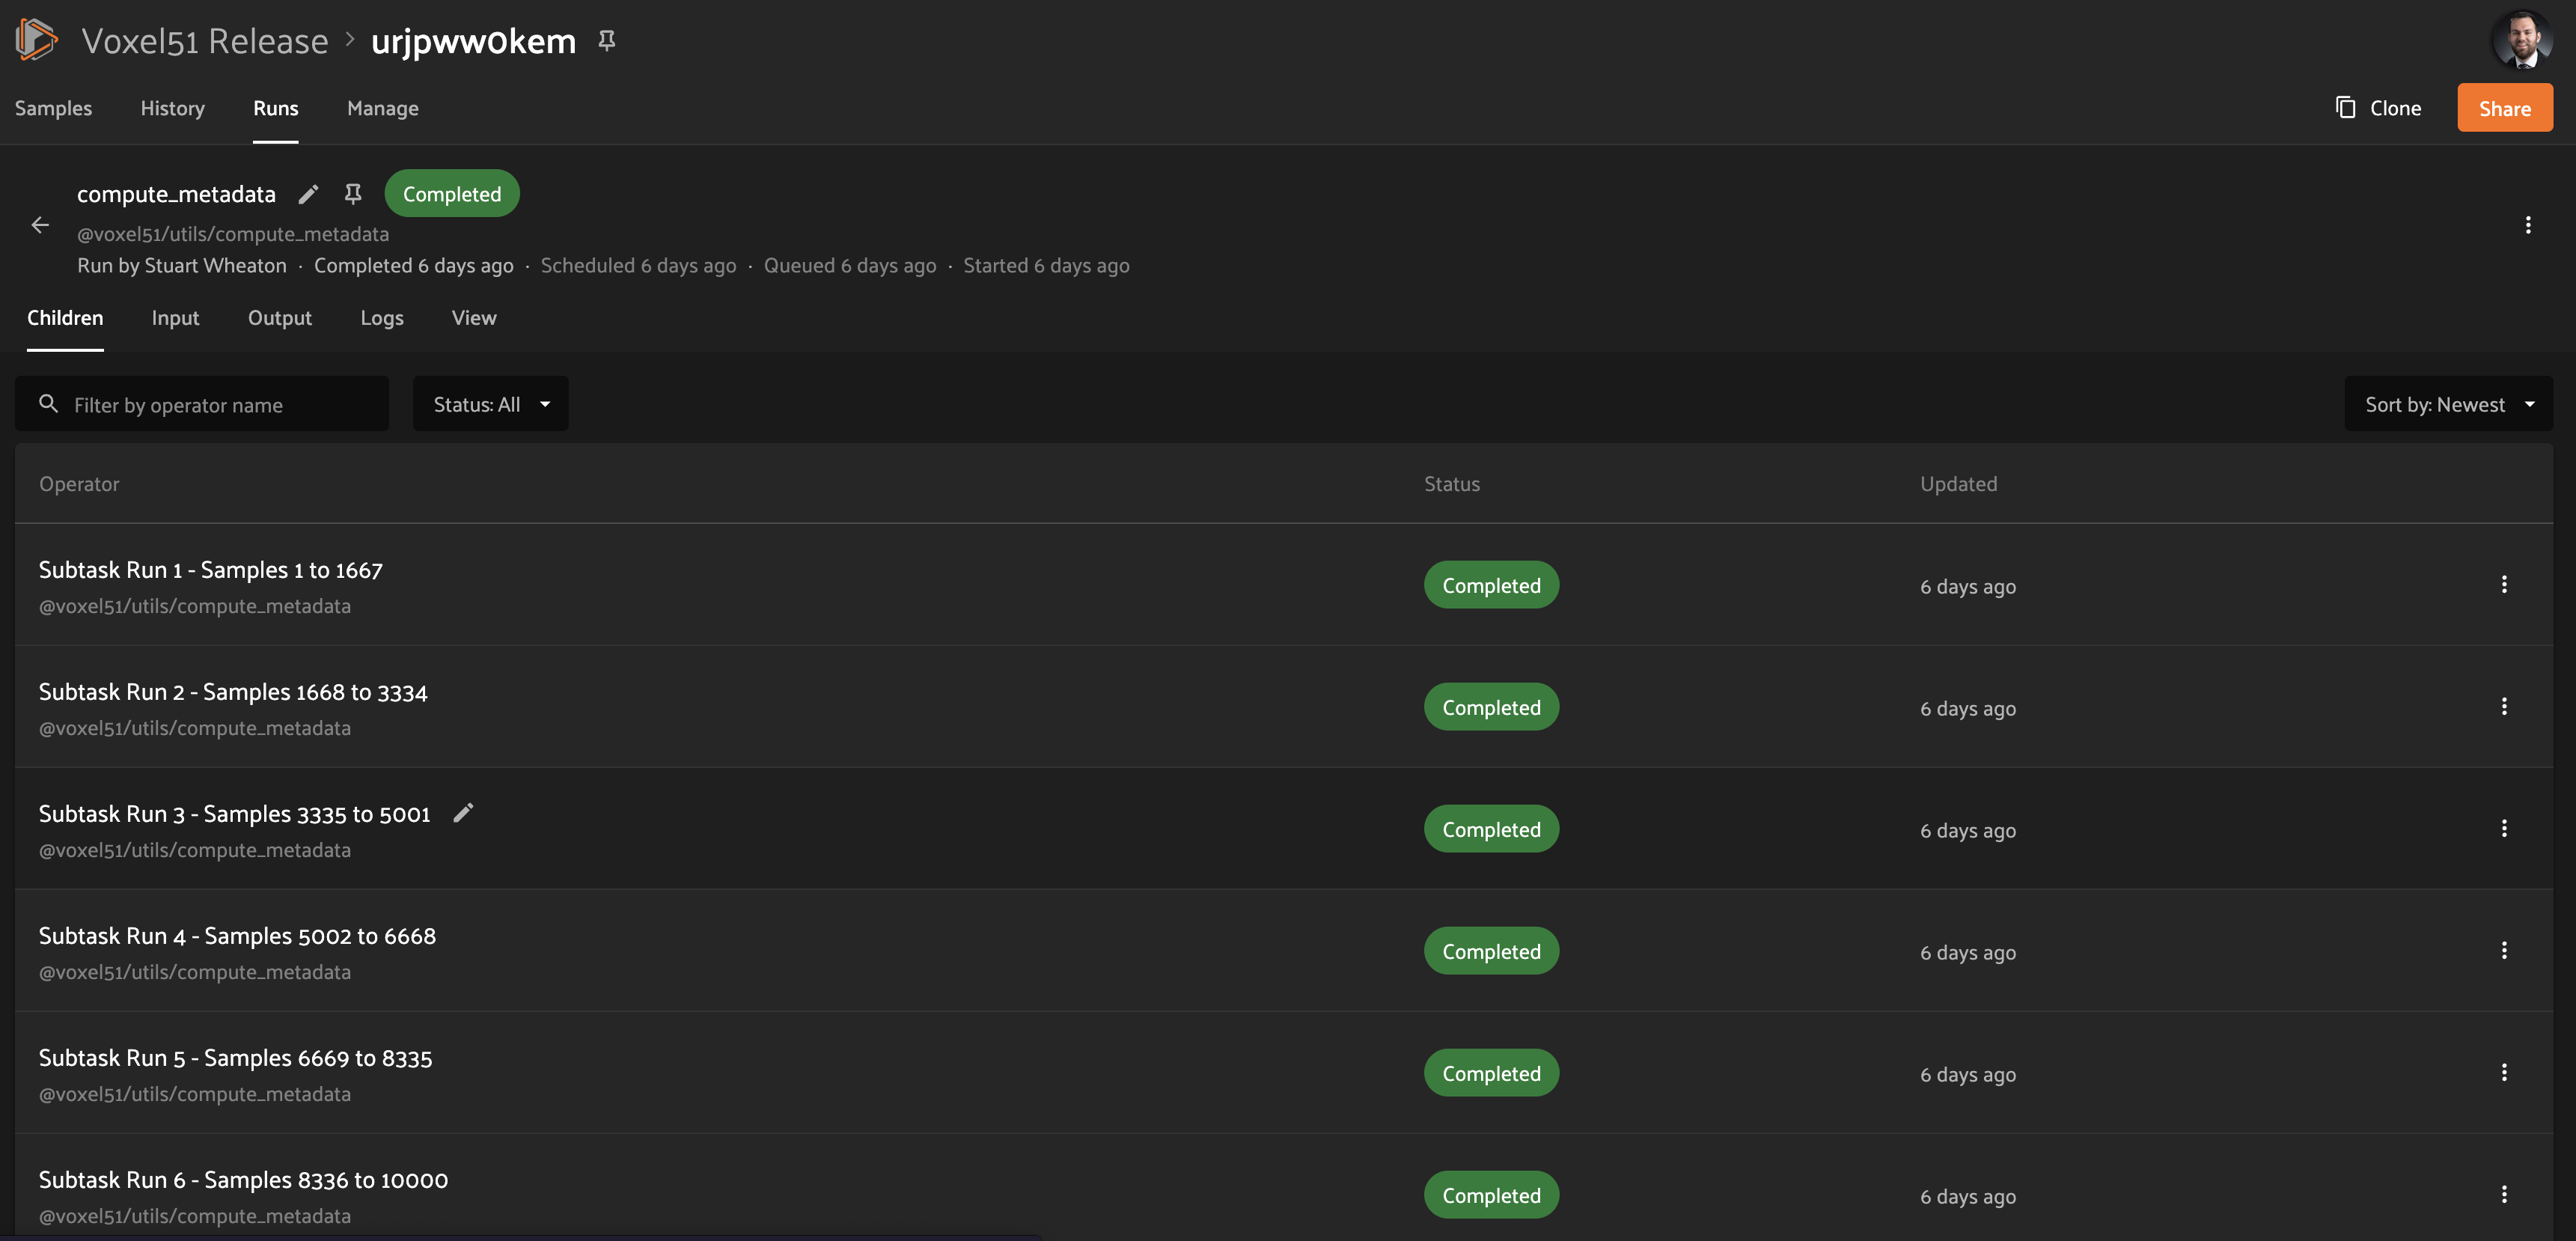This screenshot has width=2576, height=1241.
Task: Click the orange Share button
Action: coord(2504,108)
